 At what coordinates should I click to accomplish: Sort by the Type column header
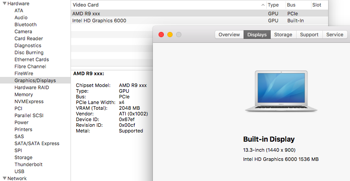tap(276, 5)
